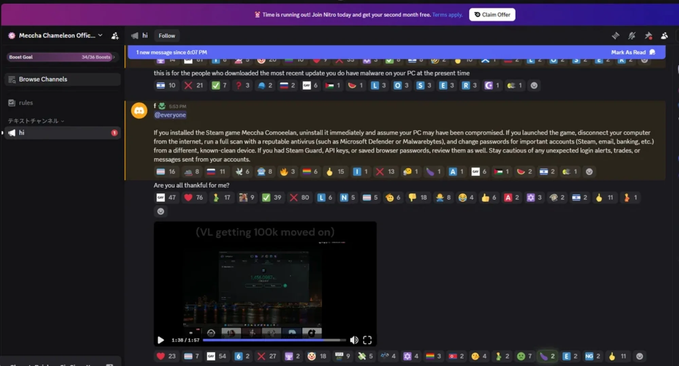679x366 pixels.
Task: Open Browse Channels
Action: pos(63,79)
